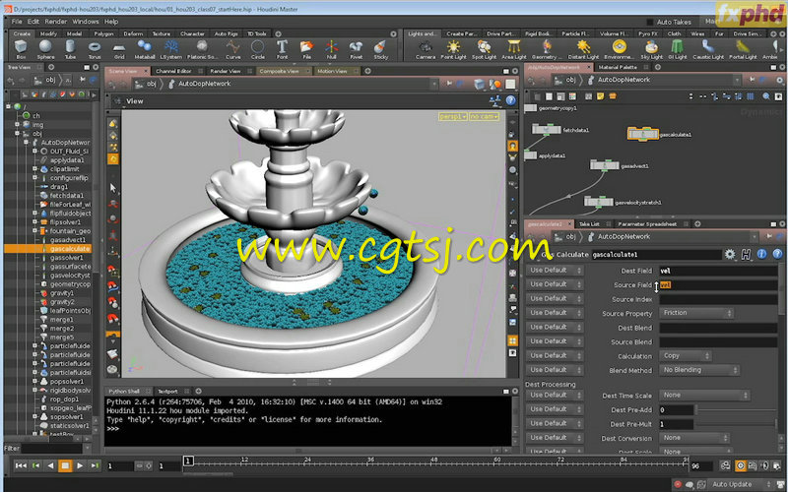This screenshot has width=788, height=492.
Task: Click the Dest Field input box
Action: (719, 271)
